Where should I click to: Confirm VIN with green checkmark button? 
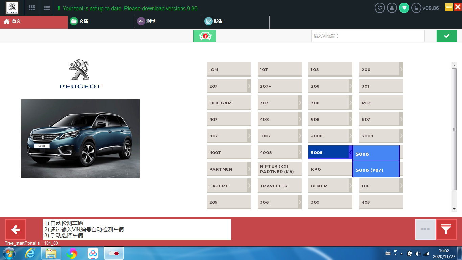point(447,36)
